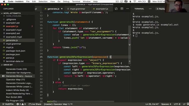
Task: Open example1.mypl file
Action: pyautogui.click(x=14, y=30)
